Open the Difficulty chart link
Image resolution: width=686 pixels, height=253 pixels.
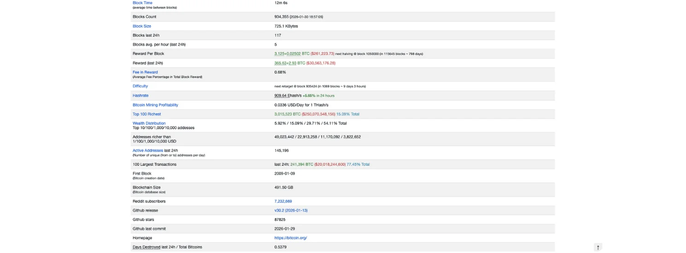[x=140, y=86]
